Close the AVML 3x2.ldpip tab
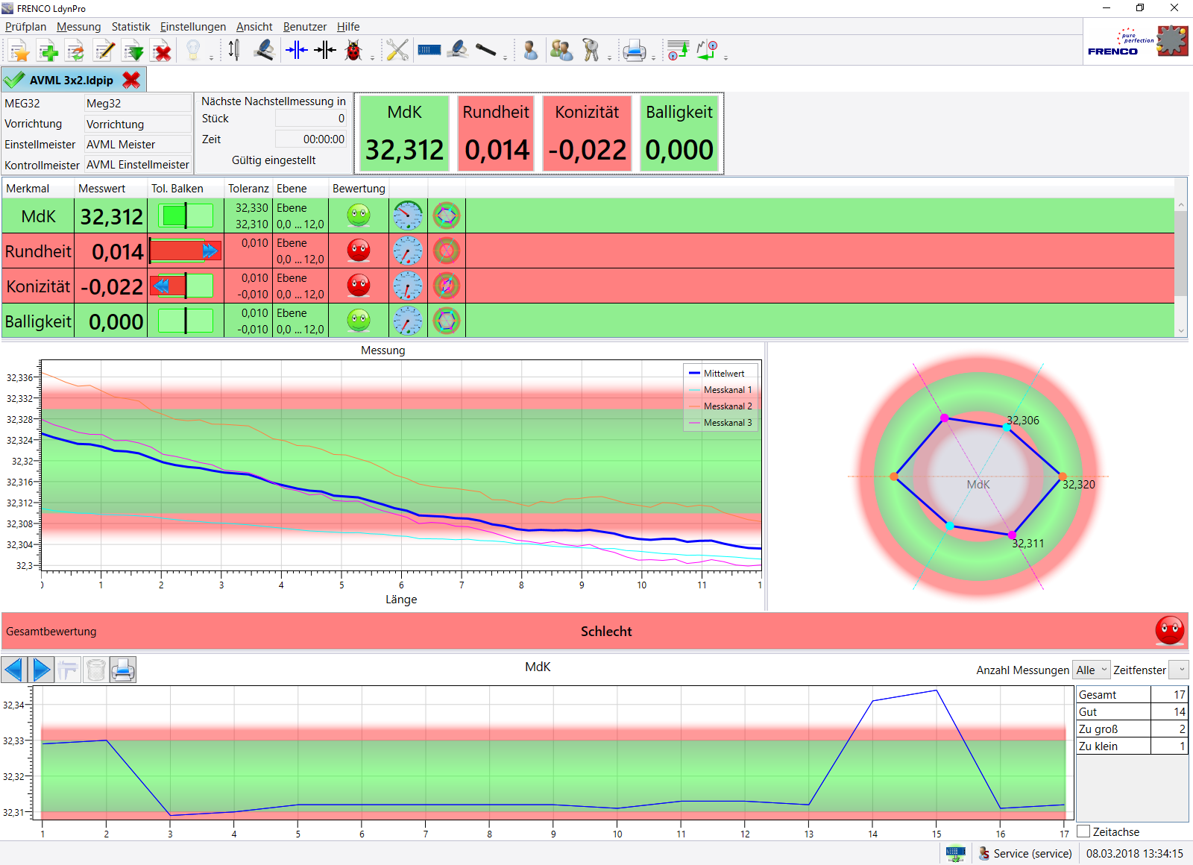 tap(131, 80)
